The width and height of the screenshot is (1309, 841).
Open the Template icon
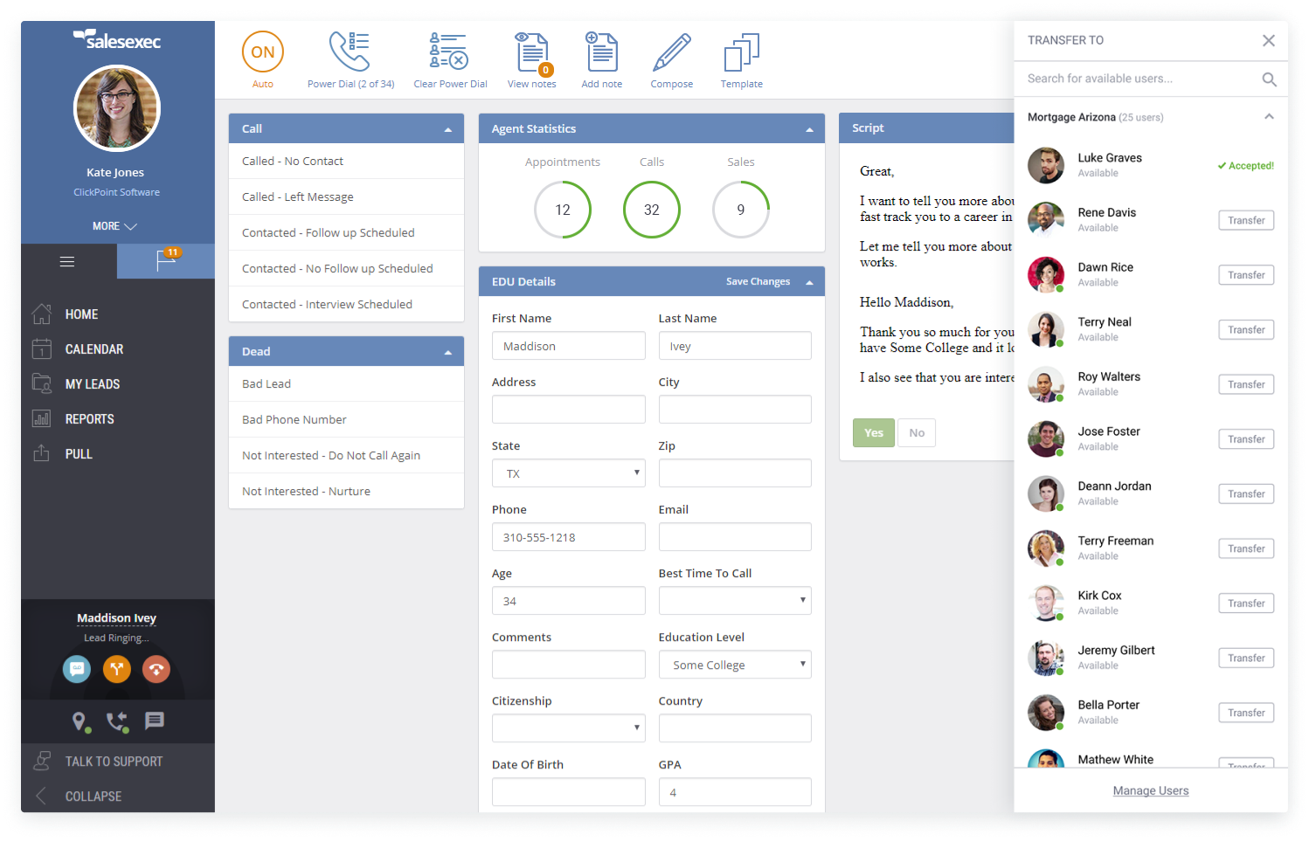tap(741, 50)
